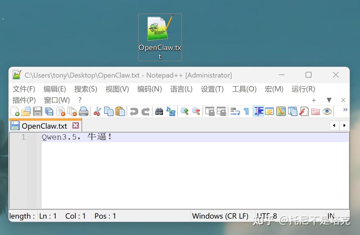Toggle the indent guide button
The height and width of the screenshot is (235, 360).
pyautogui.click(x=258, y=112)
